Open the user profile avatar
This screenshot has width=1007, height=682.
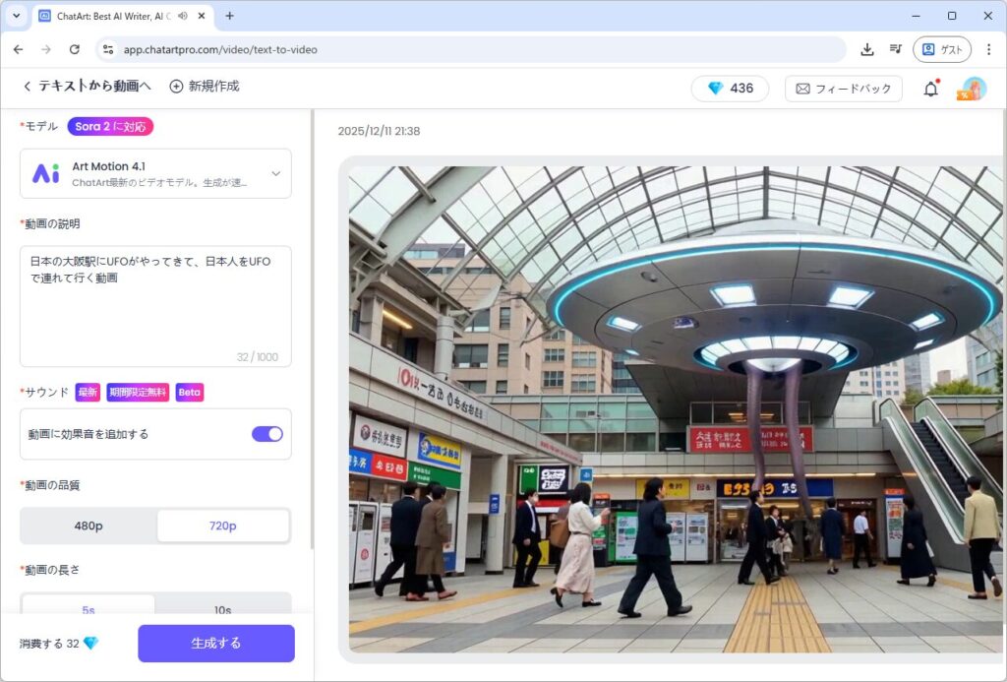tap(973, 89)
